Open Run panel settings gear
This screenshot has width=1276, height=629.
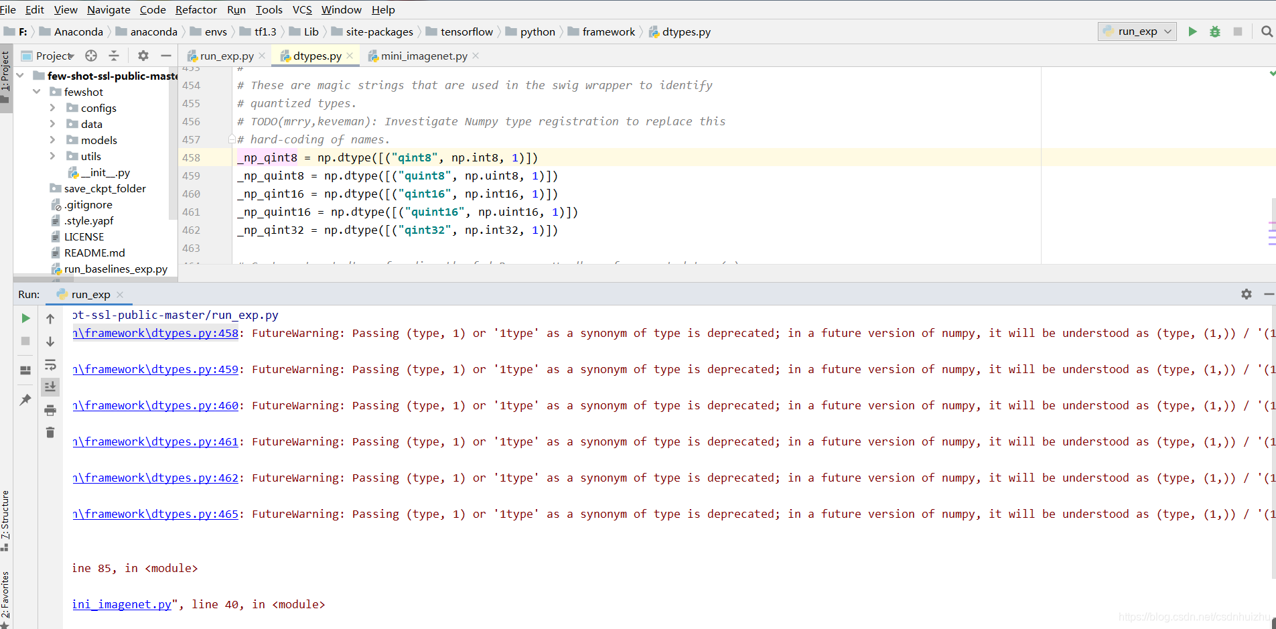pos(1247,294)
